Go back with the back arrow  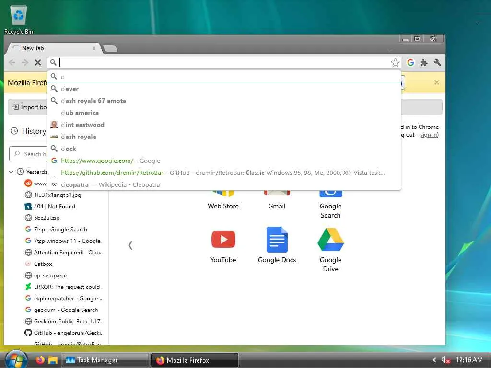coord(12,63)
